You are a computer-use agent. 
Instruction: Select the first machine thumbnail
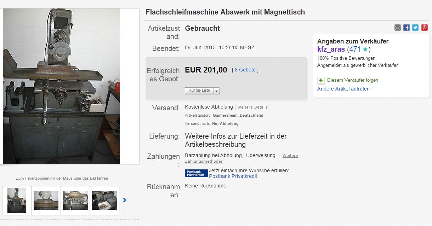[17, 201]
